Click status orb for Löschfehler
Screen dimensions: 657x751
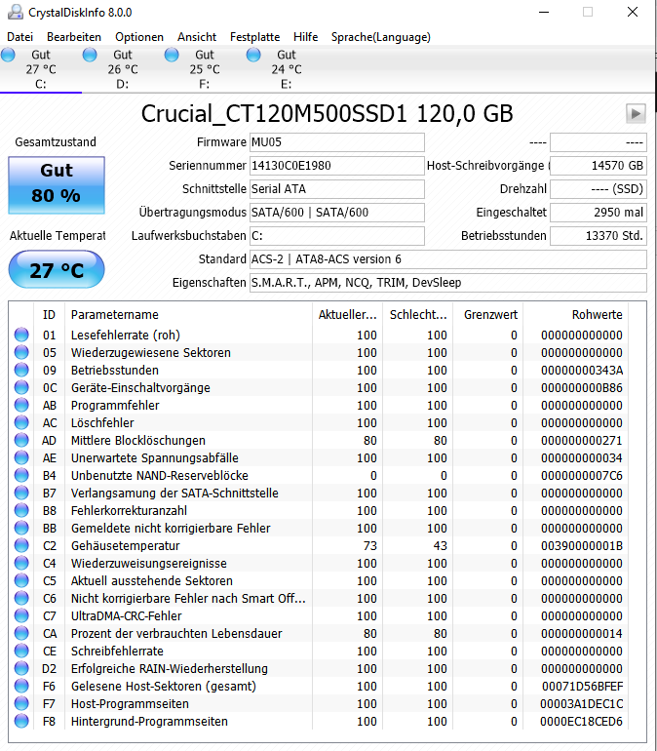pyautogui.click(x=21, y=422)
